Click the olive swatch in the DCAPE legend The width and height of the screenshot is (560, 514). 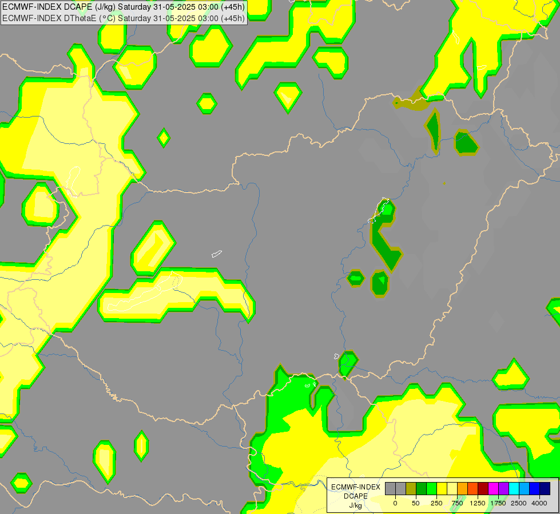411,489
